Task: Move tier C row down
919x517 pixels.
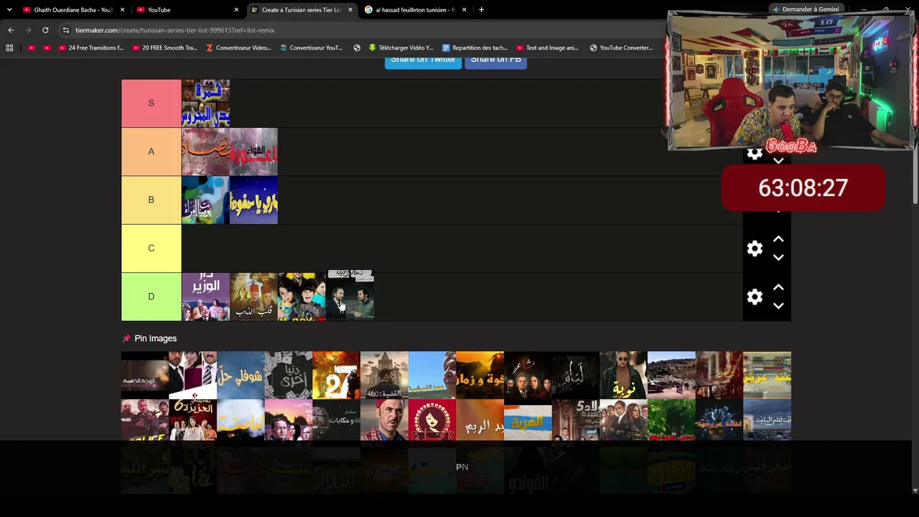Action: [x=778, y=258]
